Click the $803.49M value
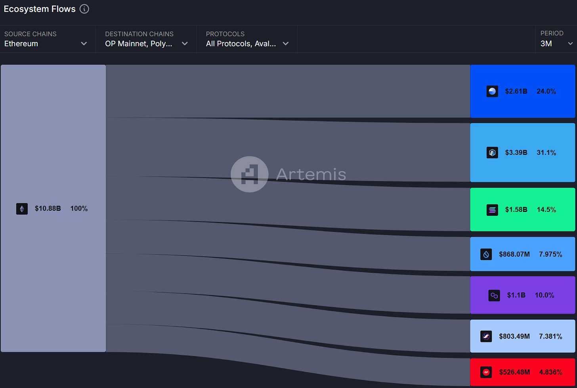The width and height of the screenshot is (577, 388). [x=514, y=336]
